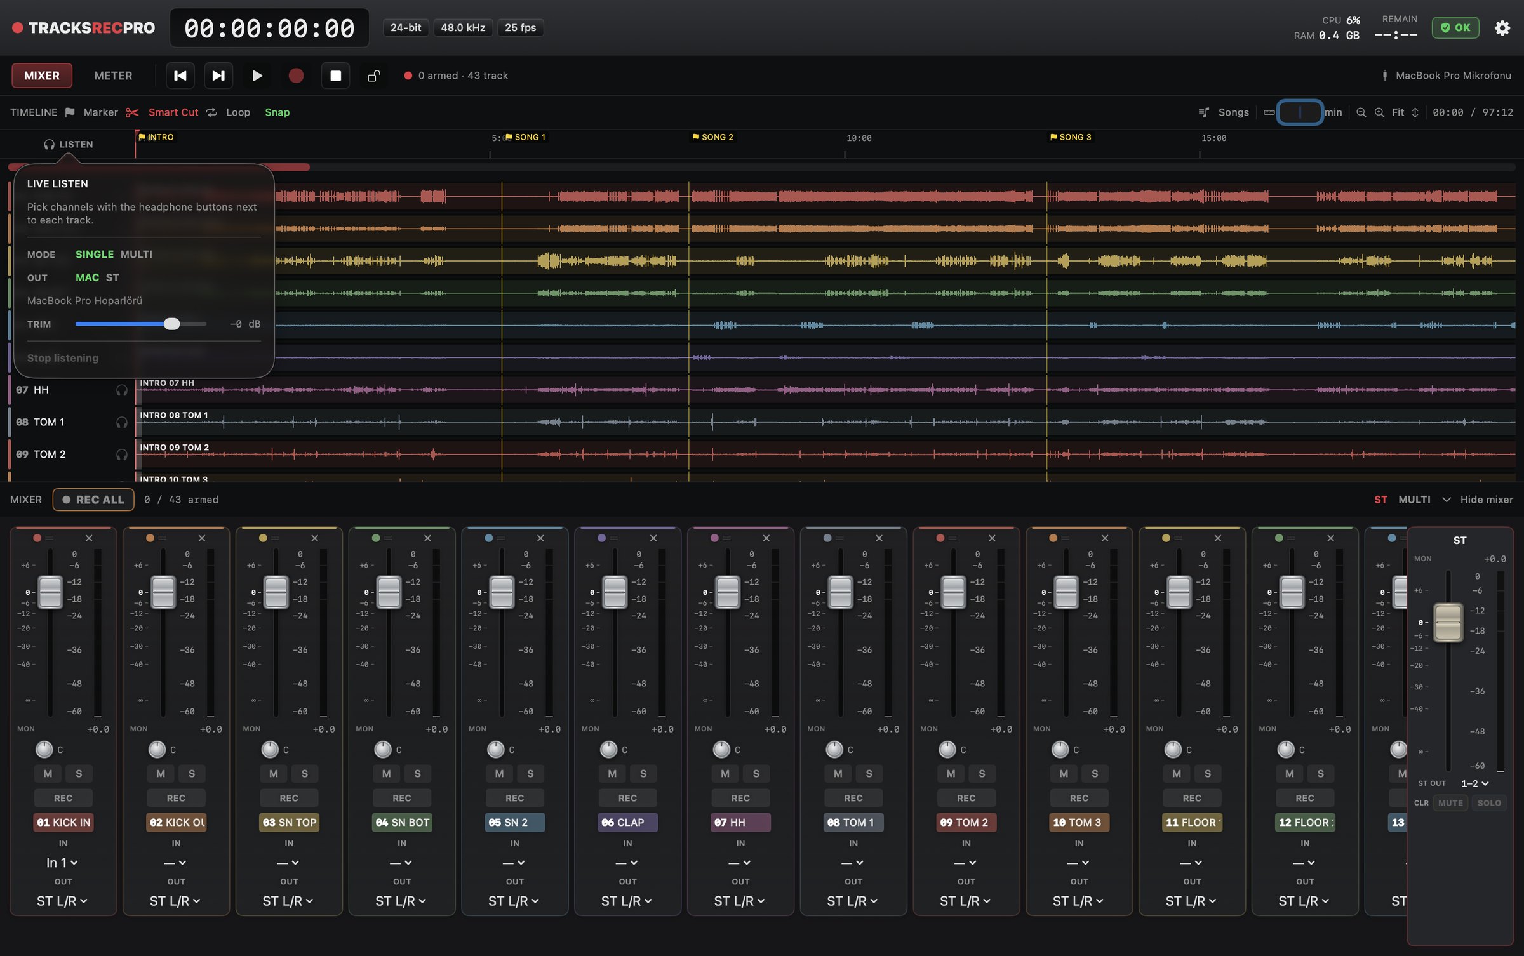Image resolution: width=1524 pixels, height=956 pixels.
Task: Open the input dropdown for 05 SN 2
Action: (x=514, y=863)
